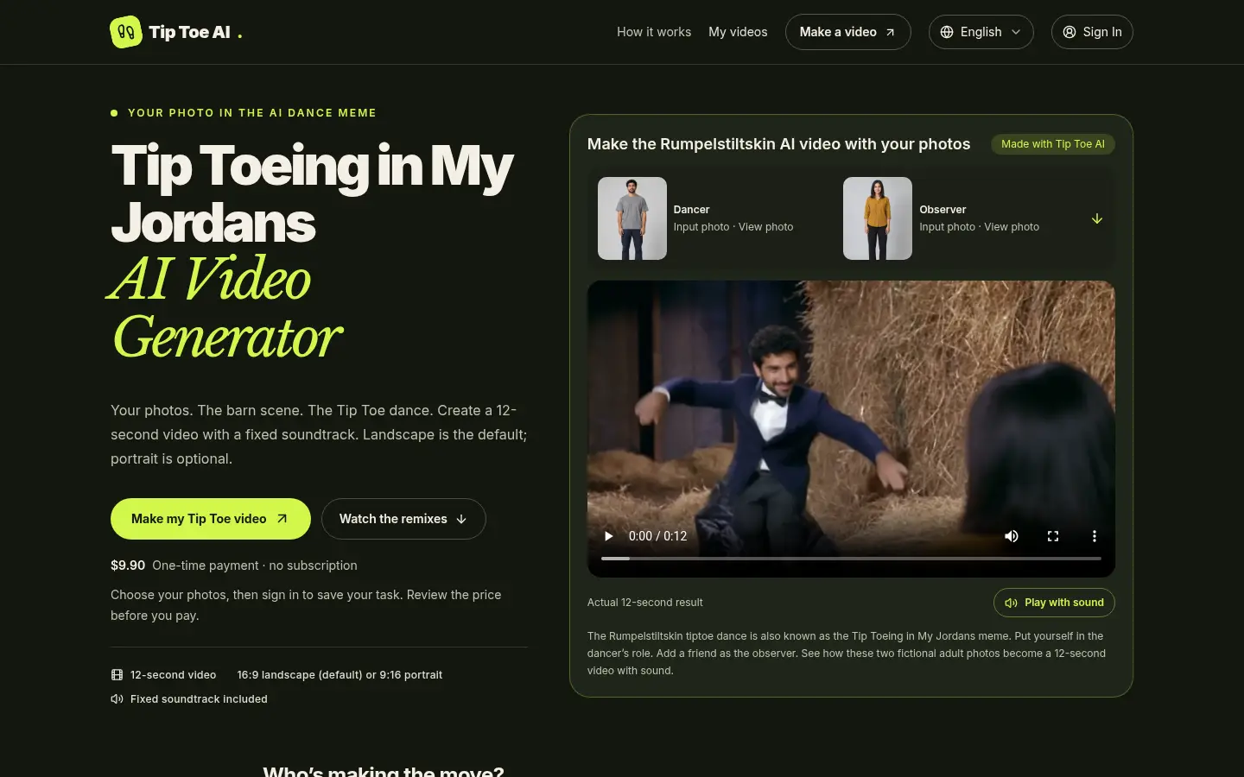
Task: Click the One-time payment · no subscription text
Action: pos(255,565)
